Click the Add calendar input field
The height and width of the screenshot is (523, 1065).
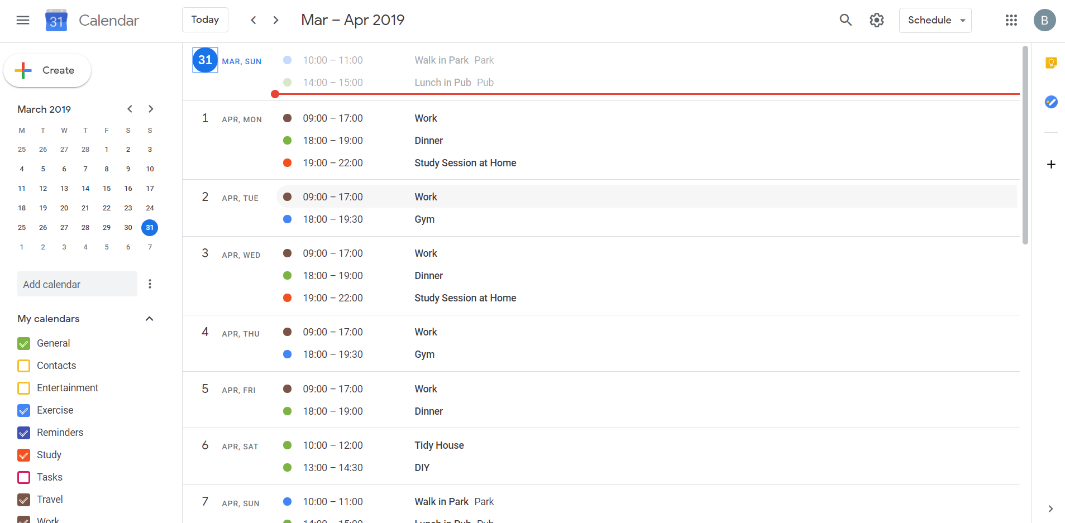click(x=77, y=284)
